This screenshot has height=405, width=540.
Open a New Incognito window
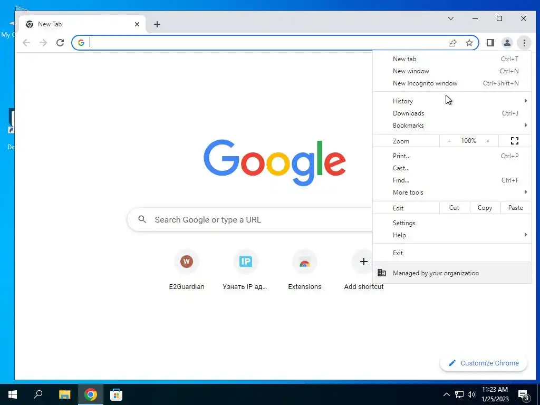pos(452,83)
